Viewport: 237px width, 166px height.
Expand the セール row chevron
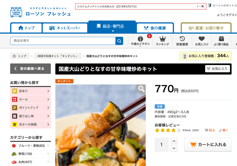tap(48, 99)
